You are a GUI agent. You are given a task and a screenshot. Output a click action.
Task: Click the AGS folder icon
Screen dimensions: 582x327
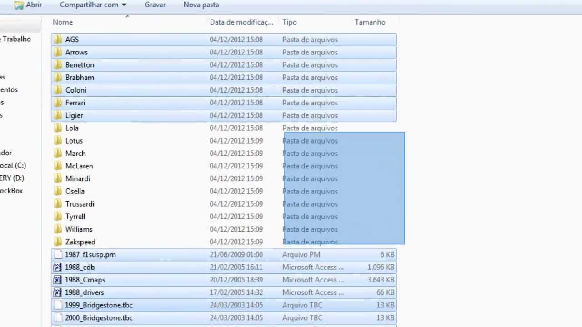[57, 40]
